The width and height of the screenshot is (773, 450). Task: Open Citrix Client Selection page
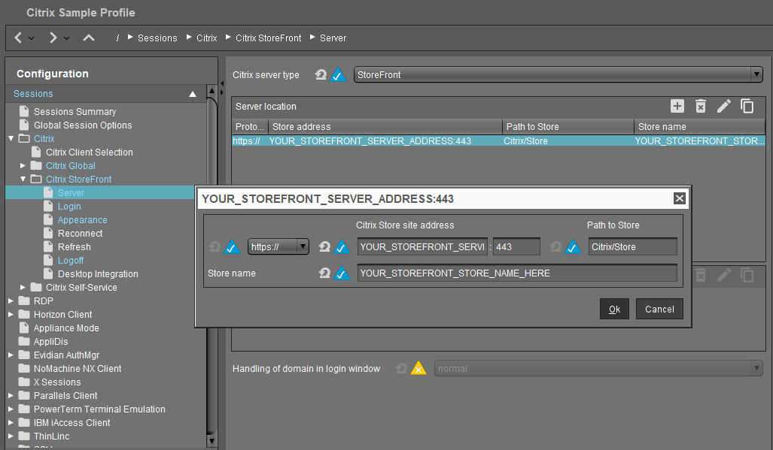click(x=90, y=152)
